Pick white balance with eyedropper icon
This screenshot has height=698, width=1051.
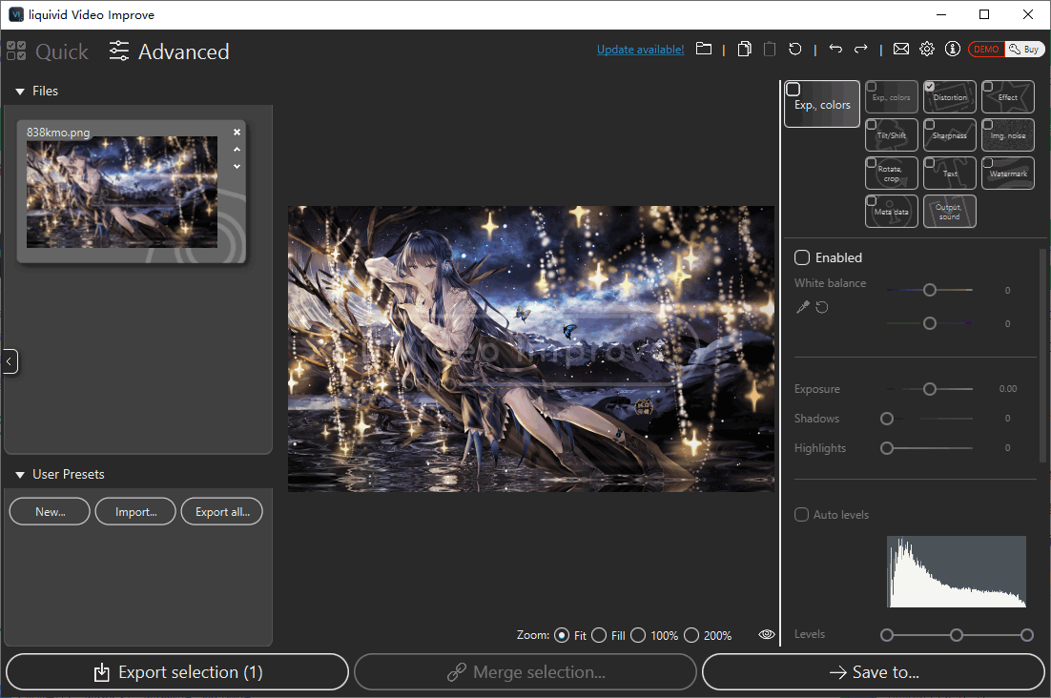pos(803,307)
